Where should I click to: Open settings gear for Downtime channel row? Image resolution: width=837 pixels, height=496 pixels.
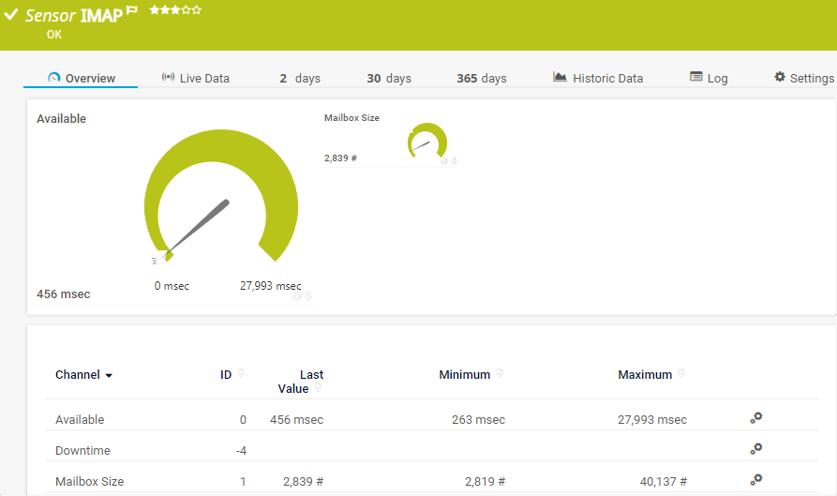click(755, 449)
